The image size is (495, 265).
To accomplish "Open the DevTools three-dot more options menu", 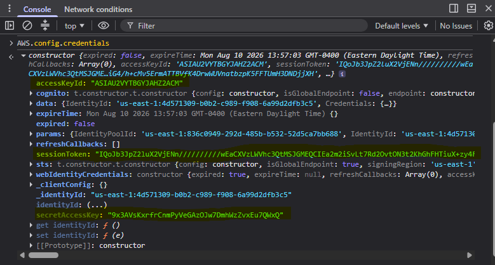I will pos(10,8).
